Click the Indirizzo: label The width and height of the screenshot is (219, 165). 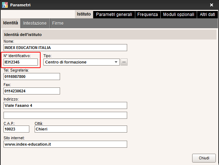coord(11,99)
